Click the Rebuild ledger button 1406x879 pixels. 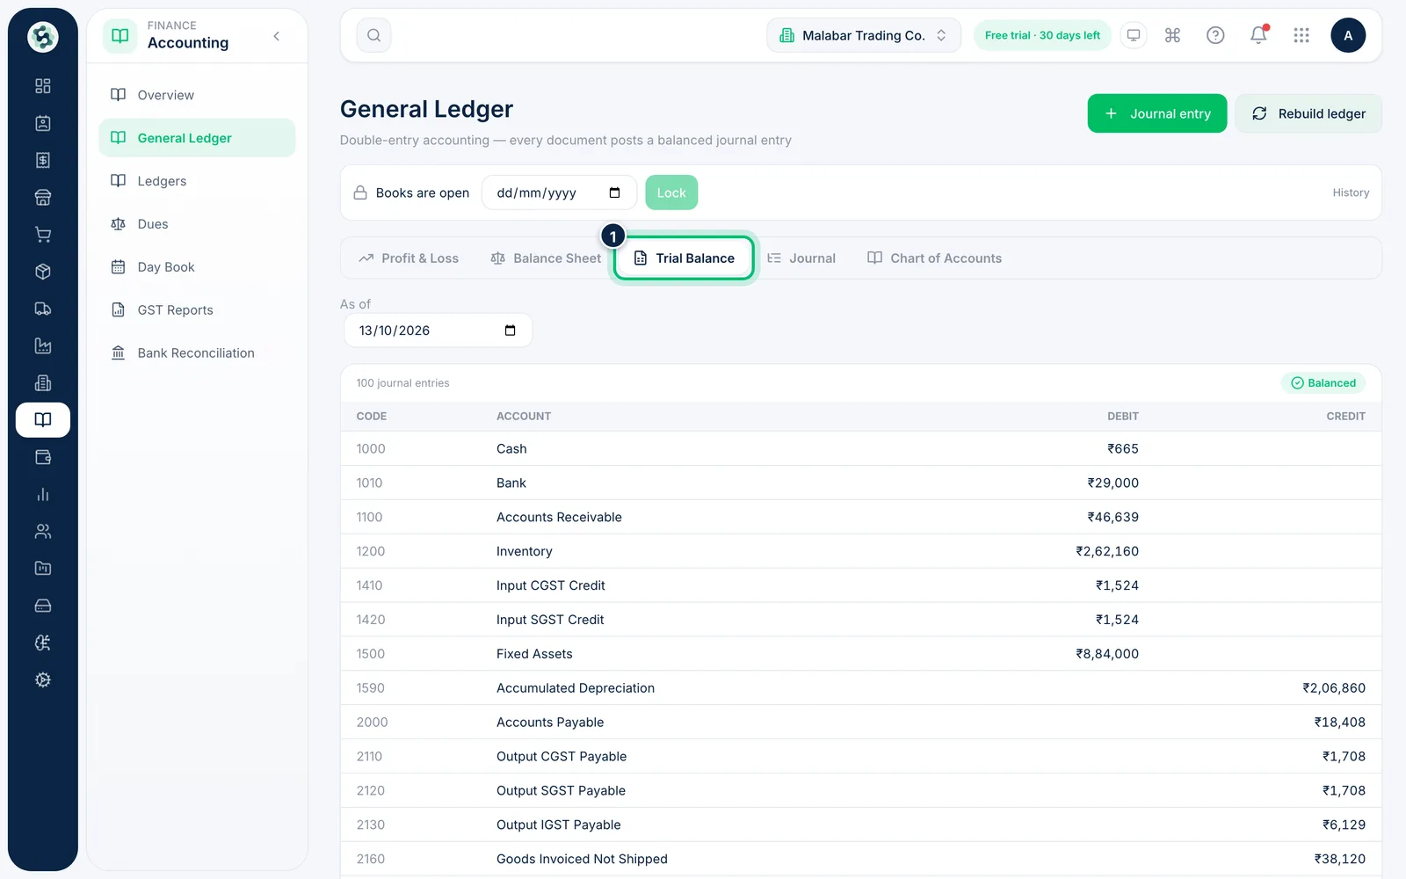click(1308, 113)
